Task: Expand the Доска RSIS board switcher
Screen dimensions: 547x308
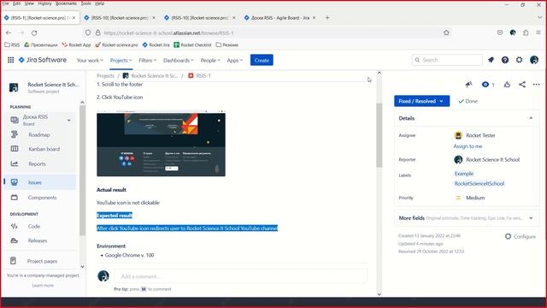Action: [x=68, y=120]
